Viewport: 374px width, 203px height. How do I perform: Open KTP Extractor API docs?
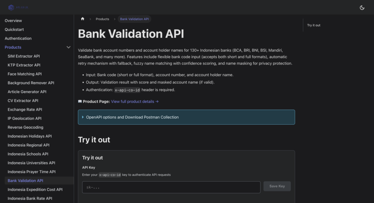[x=24, y=65]
